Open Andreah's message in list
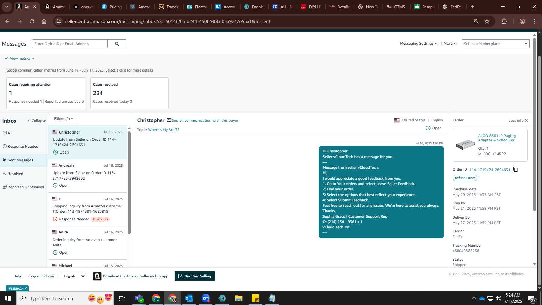 88,176
